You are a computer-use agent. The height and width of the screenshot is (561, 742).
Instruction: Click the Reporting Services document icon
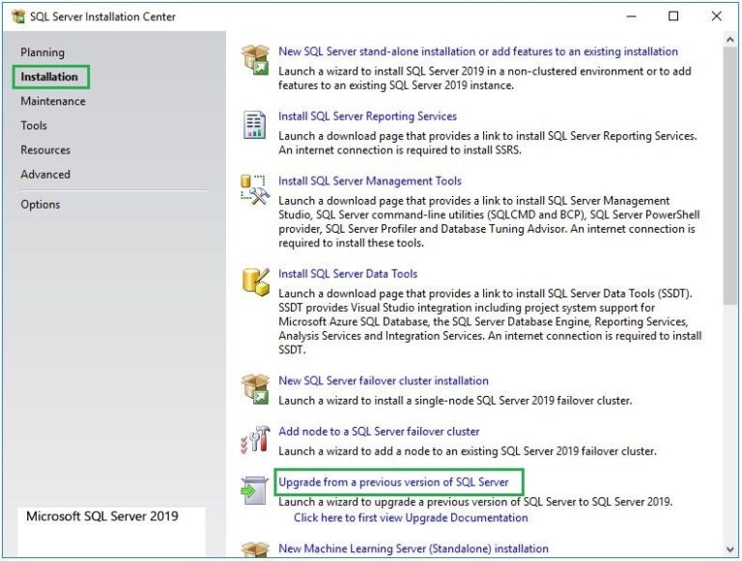click(255, 125)
